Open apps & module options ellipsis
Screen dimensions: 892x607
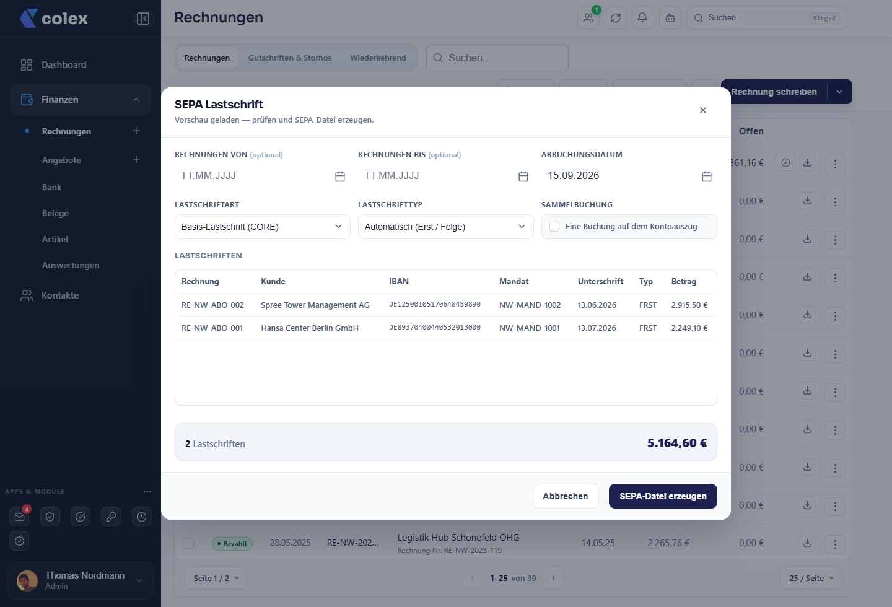[x=147, y=492]
